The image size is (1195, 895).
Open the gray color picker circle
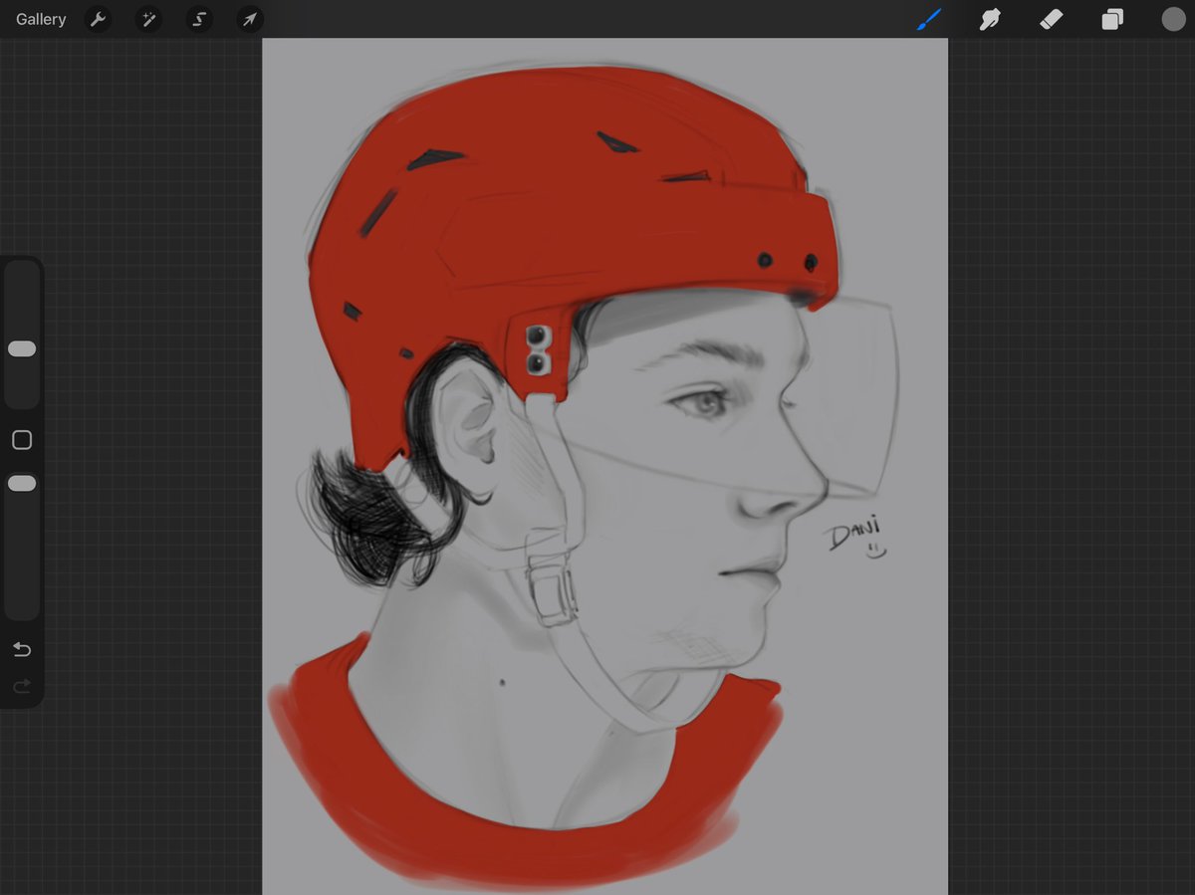tap(1173, 19)
